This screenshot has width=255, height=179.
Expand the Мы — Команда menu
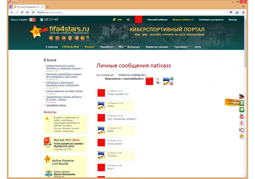pos(130,47)
